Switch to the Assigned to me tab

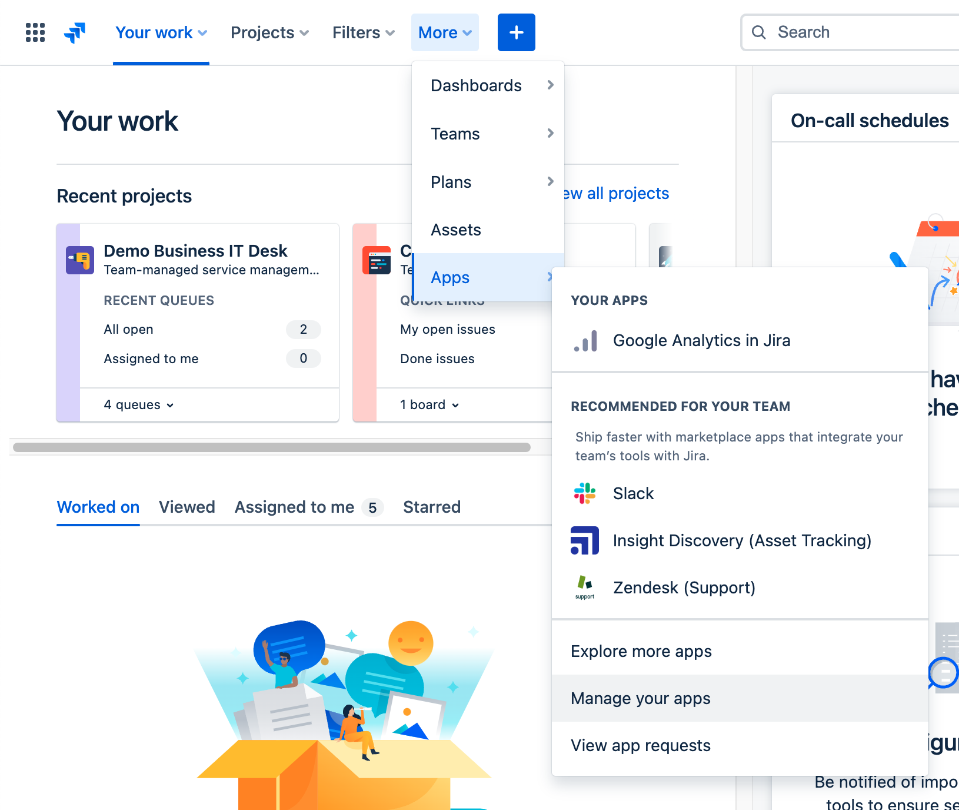click(x=294, y=507)
